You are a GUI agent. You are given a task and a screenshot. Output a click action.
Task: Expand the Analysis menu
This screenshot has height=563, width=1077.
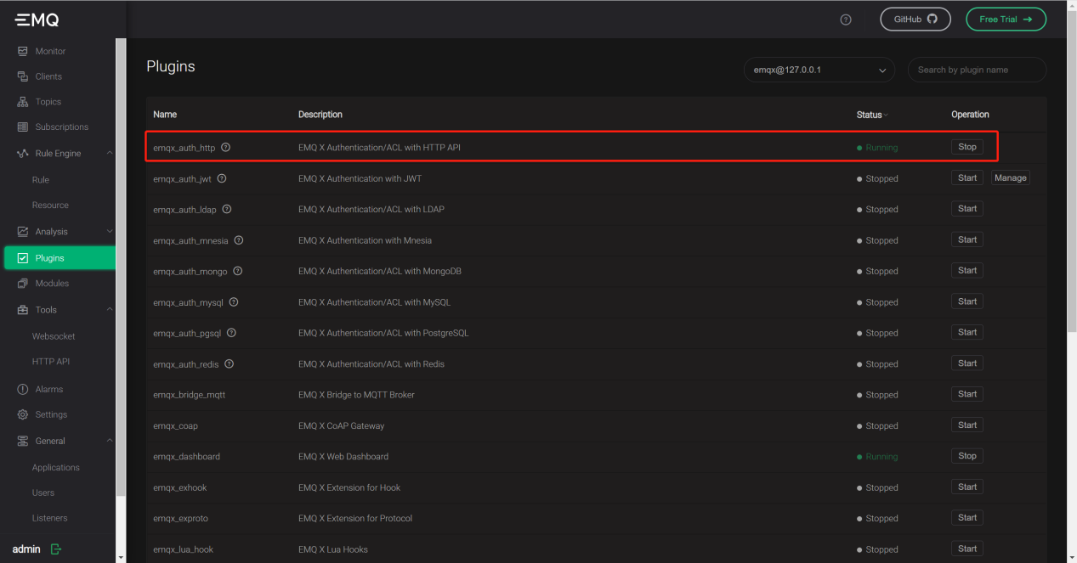point(110,231)
